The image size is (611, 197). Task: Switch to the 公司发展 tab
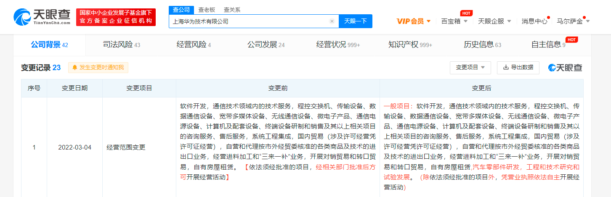point(266,45)
